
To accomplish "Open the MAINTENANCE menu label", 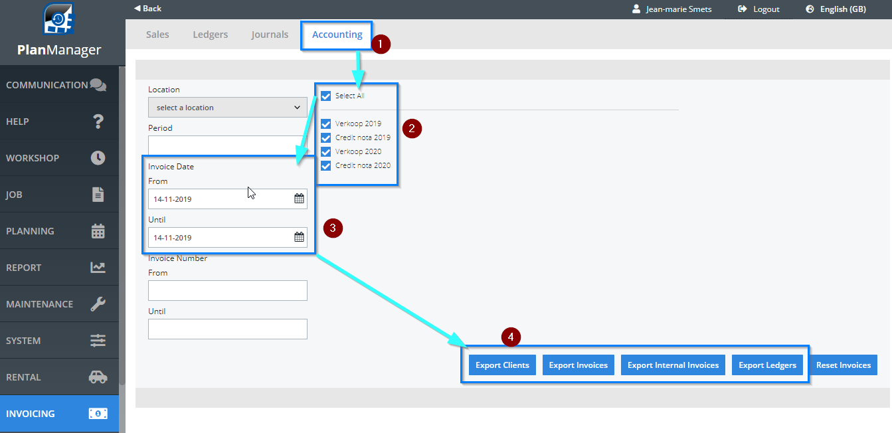I will 40,304.
